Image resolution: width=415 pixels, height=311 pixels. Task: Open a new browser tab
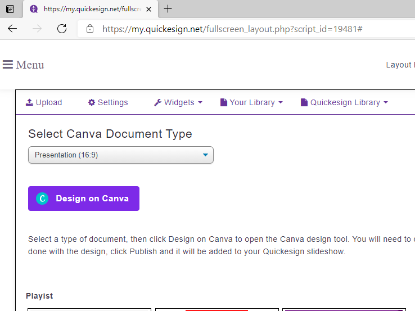point(168,9)
